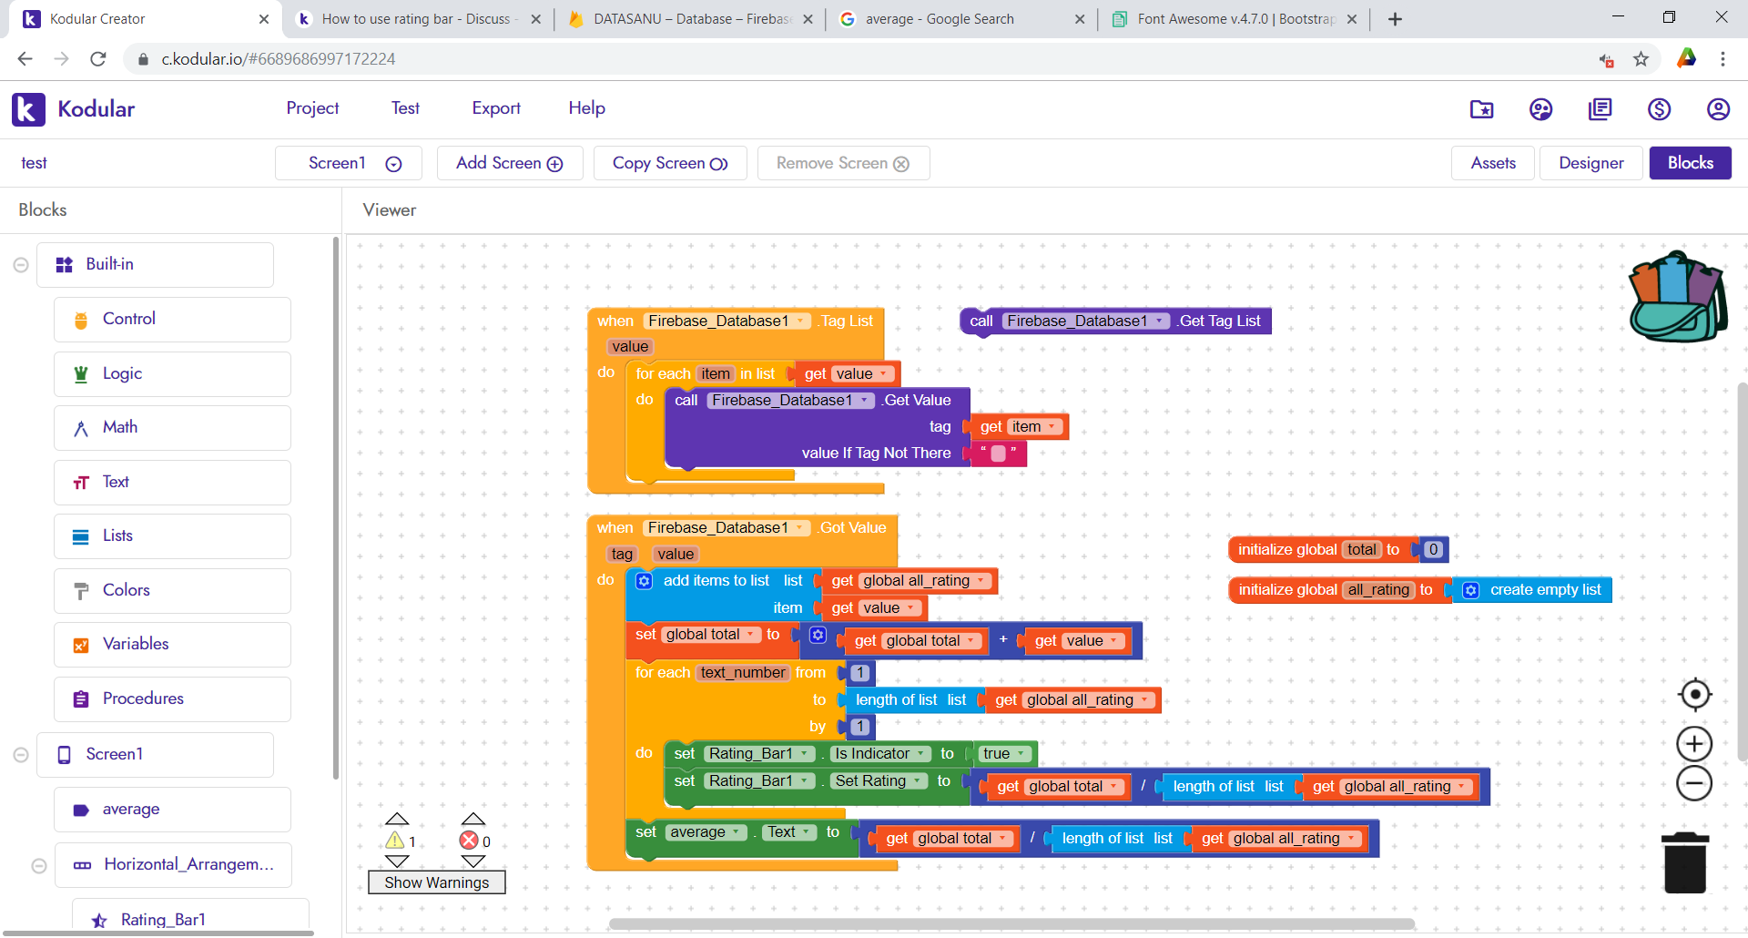Toggle the Show Warnings button
1748x938 pixels.
[x=436, y=882]
